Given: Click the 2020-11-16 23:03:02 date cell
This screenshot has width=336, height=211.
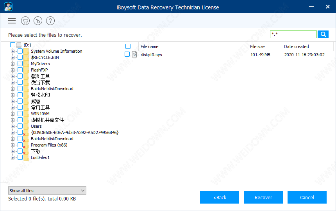Looking at the screenshot, I should 304,55.
